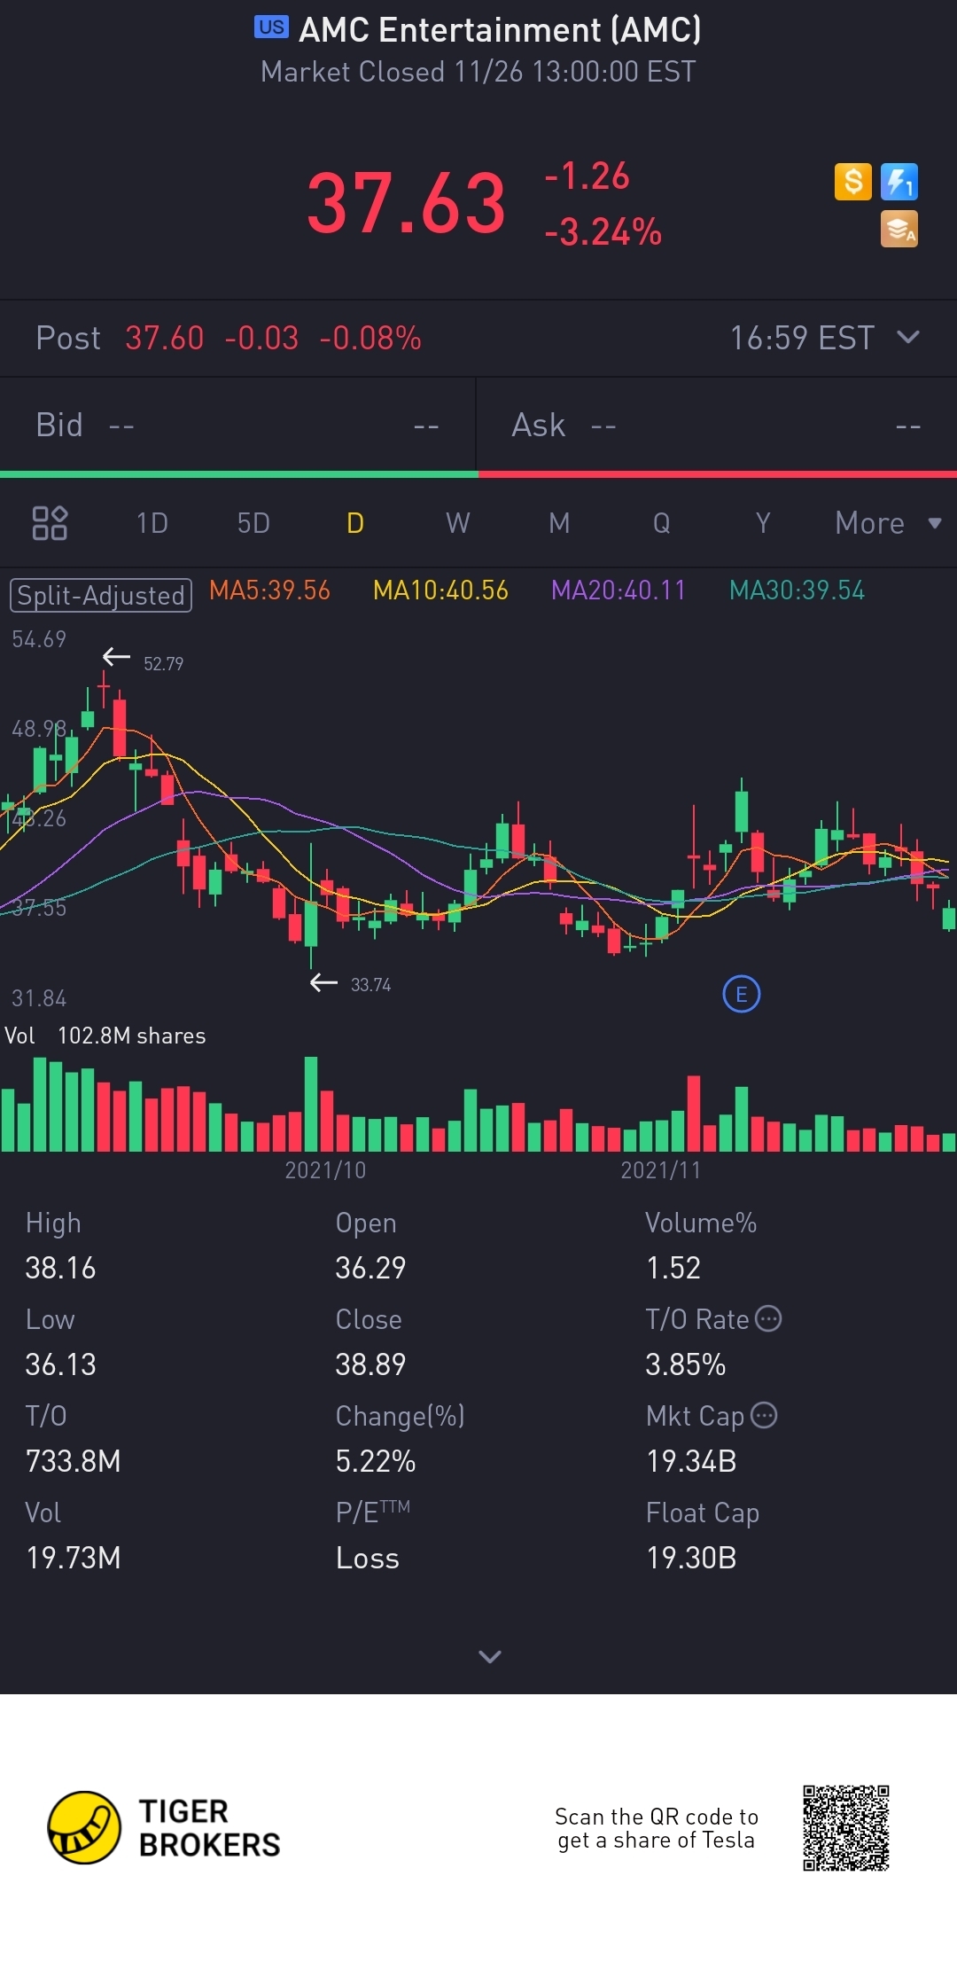Tap the T/O 733.8M value
The height and width of the screenshot is (1962, 957).
73,1461
